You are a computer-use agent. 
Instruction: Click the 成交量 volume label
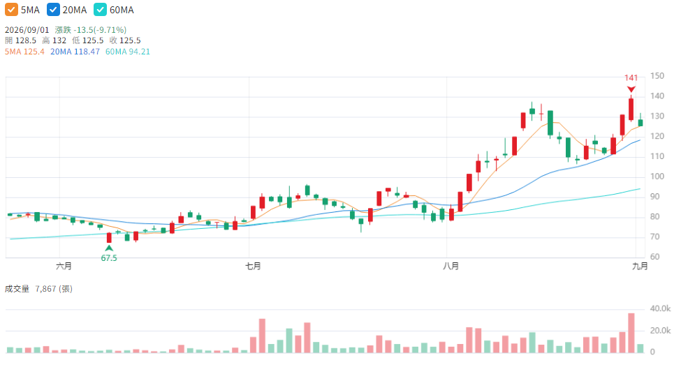(17, 289)
